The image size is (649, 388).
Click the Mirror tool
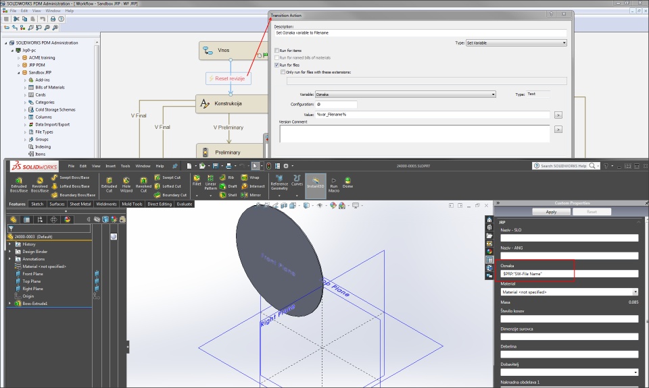tap(251, 194)
